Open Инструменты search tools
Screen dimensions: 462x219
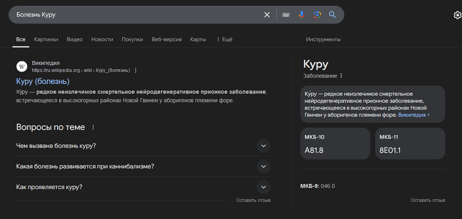(323, 39)
